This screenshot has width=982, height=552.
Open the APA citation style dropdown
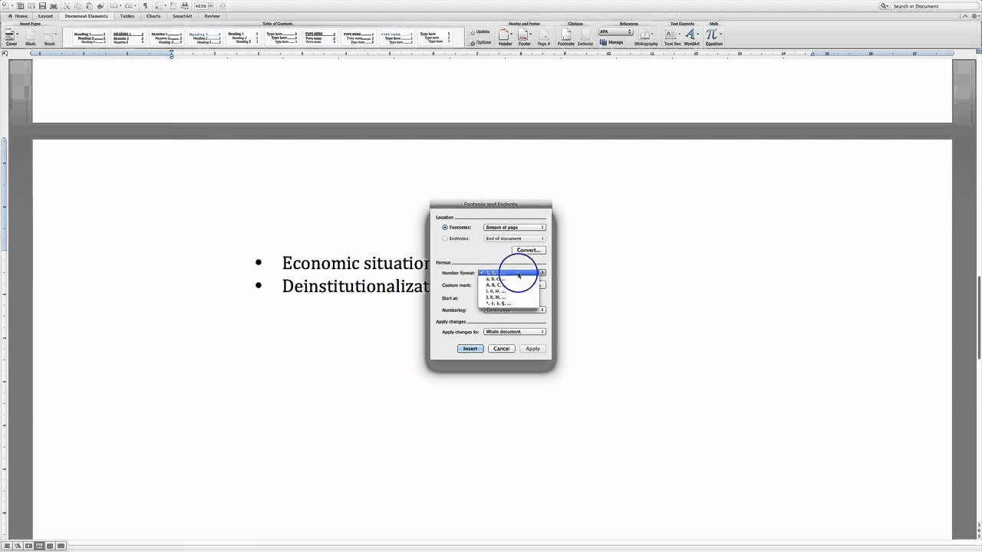tap(615, 31)
